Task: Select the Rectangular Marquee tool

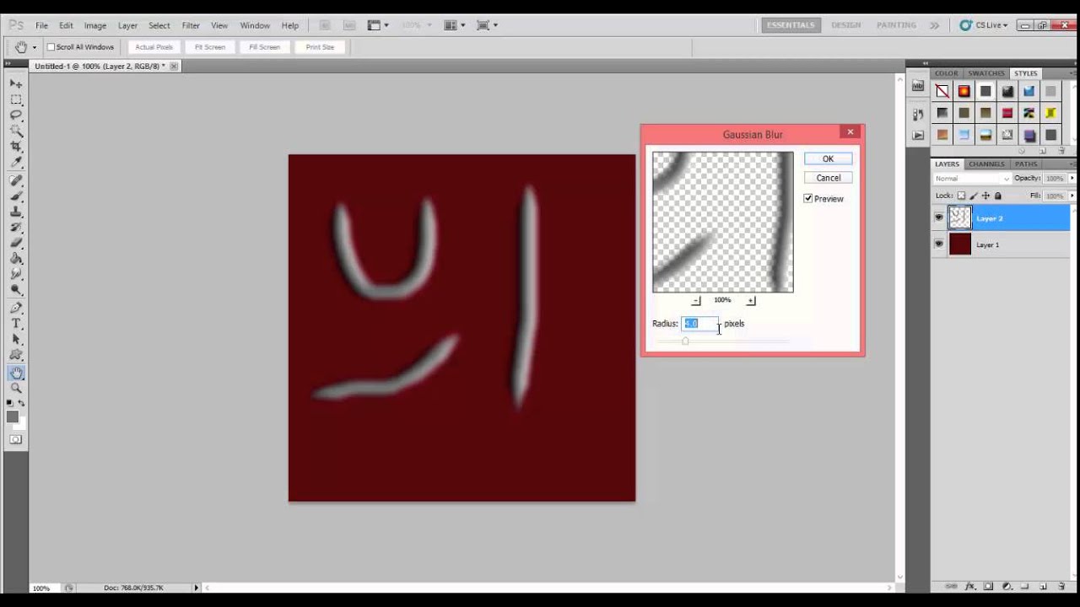Action: tap(16, 99)
